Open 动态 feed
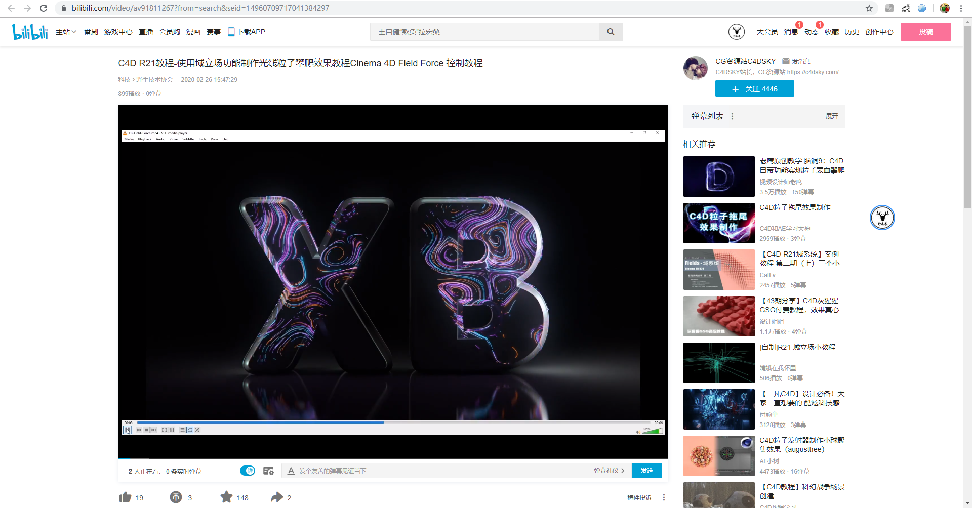 pyautogui.click(x=811, y=32)
